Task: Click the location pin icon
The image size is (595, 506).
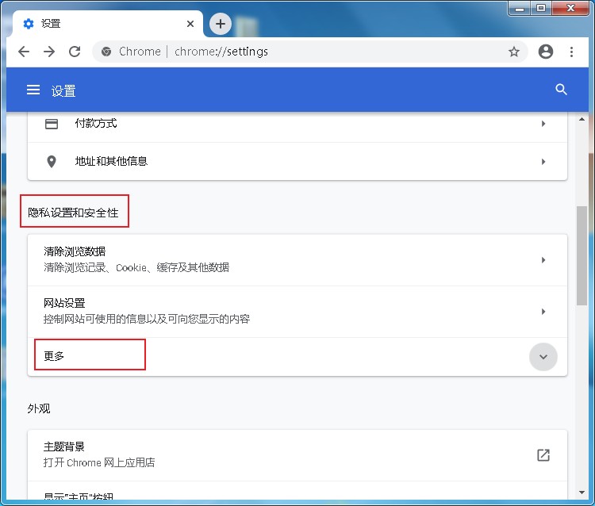Action: [x=52, y=162]
